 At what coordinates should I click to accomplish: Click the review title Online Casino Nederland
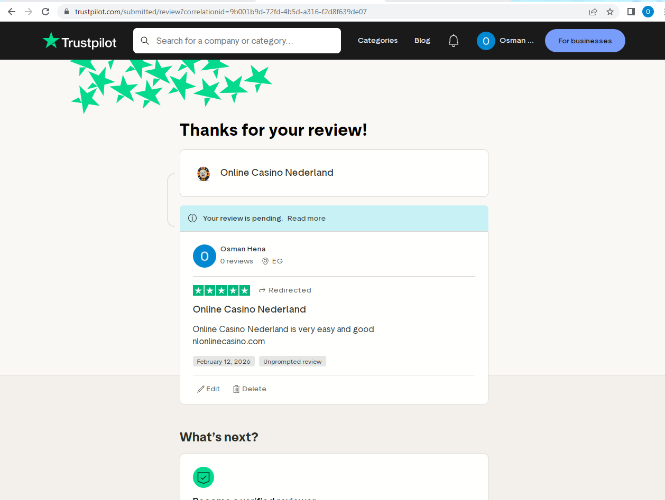point(250,309)
